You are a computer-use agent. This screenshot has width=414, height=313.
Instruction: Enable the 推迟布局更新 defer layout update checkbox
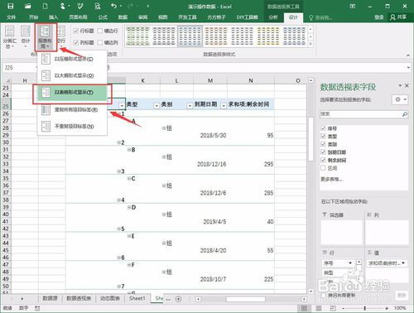click(323, 296)
